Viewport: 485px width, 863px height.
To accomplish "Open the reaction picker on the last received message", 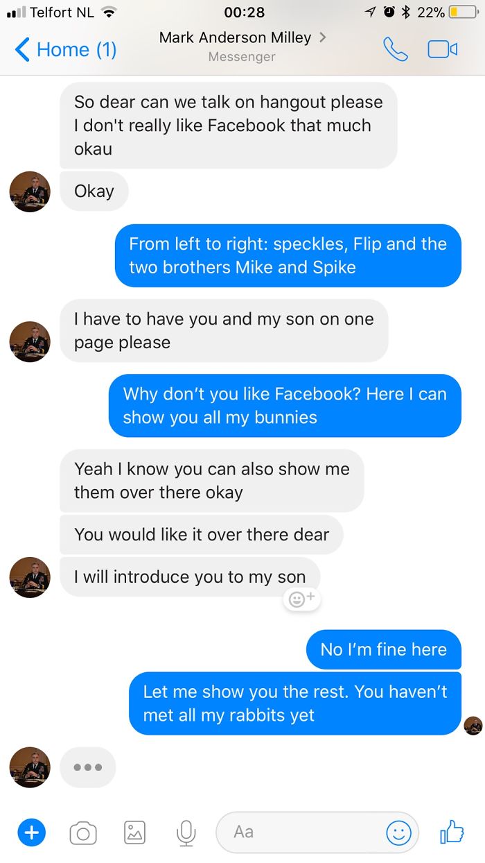I will click(x=301, y=599).
